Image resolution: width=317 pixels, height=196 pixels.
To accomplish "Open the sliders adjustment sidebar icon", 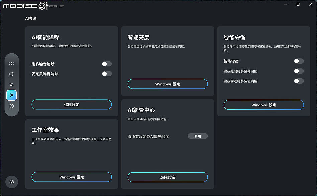I will coord(11,85).
